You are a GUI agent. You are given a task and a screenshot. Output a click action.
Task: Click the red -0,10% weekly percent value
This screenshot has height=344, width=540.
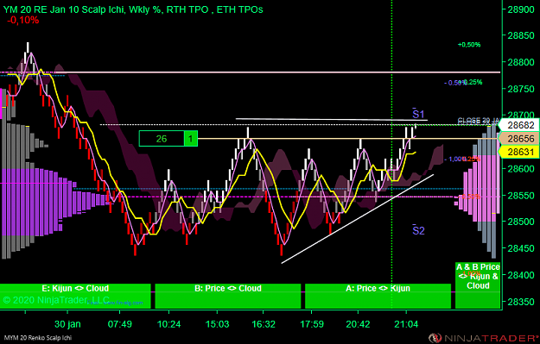click(22, 21)
